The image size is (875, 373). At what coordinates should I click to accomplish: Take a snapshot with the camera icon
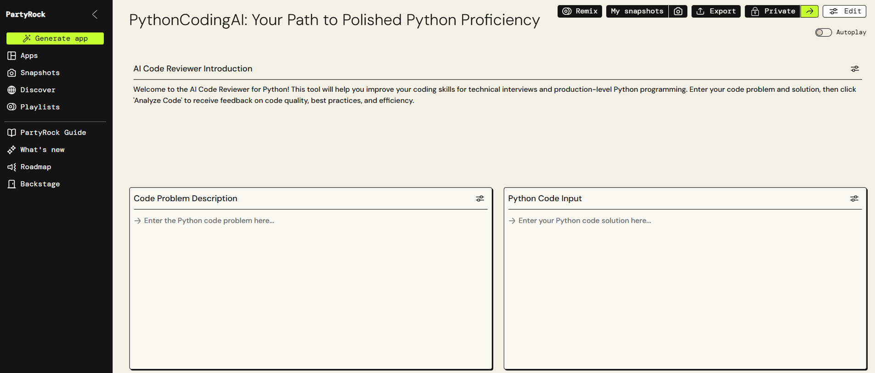click(678, 11)
